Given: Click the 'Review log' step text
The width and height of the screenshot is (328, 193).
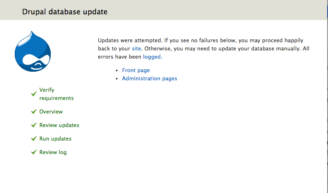Looking at the screenshot, I should pos(53,152).
